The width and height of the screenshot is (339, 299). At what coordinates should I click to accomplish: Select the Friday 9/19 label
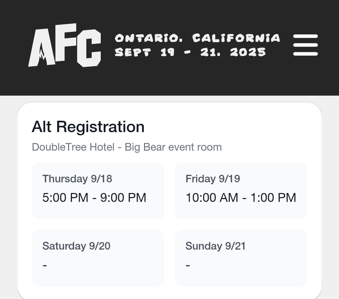pos(213,179)
